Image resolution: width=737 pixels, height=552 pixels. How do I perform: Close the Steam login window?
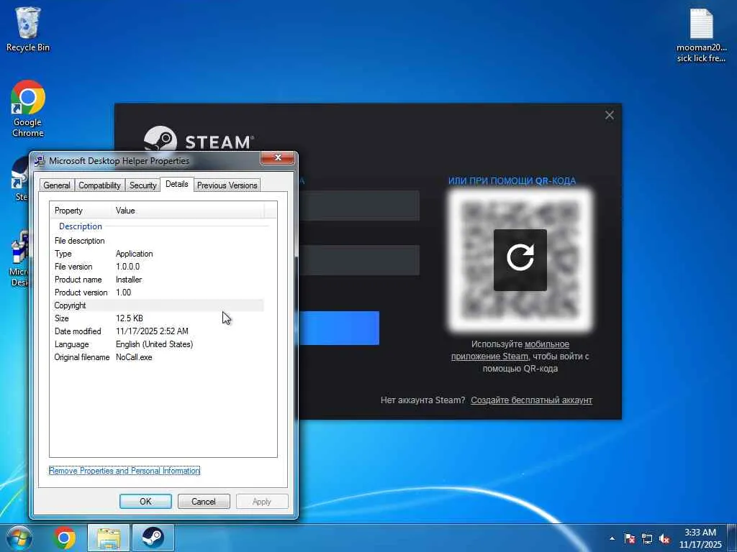coord(609,115)
